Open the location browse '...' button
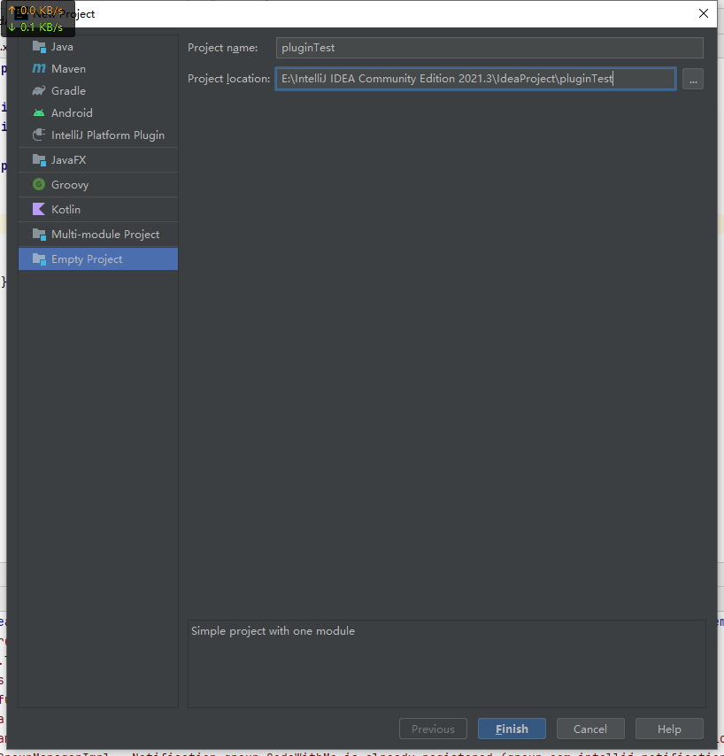Image resolution: width=724 pixels, height=756 pixels. (693, 79)
